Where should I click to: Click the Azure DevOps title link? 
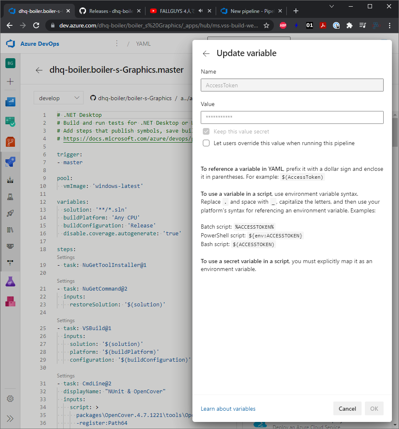point(39,44)
